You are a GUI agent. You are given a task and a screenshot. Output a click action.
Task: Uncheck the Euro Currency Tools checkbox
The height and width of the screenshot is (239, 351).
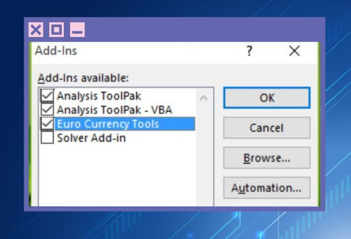click(47, 124)
